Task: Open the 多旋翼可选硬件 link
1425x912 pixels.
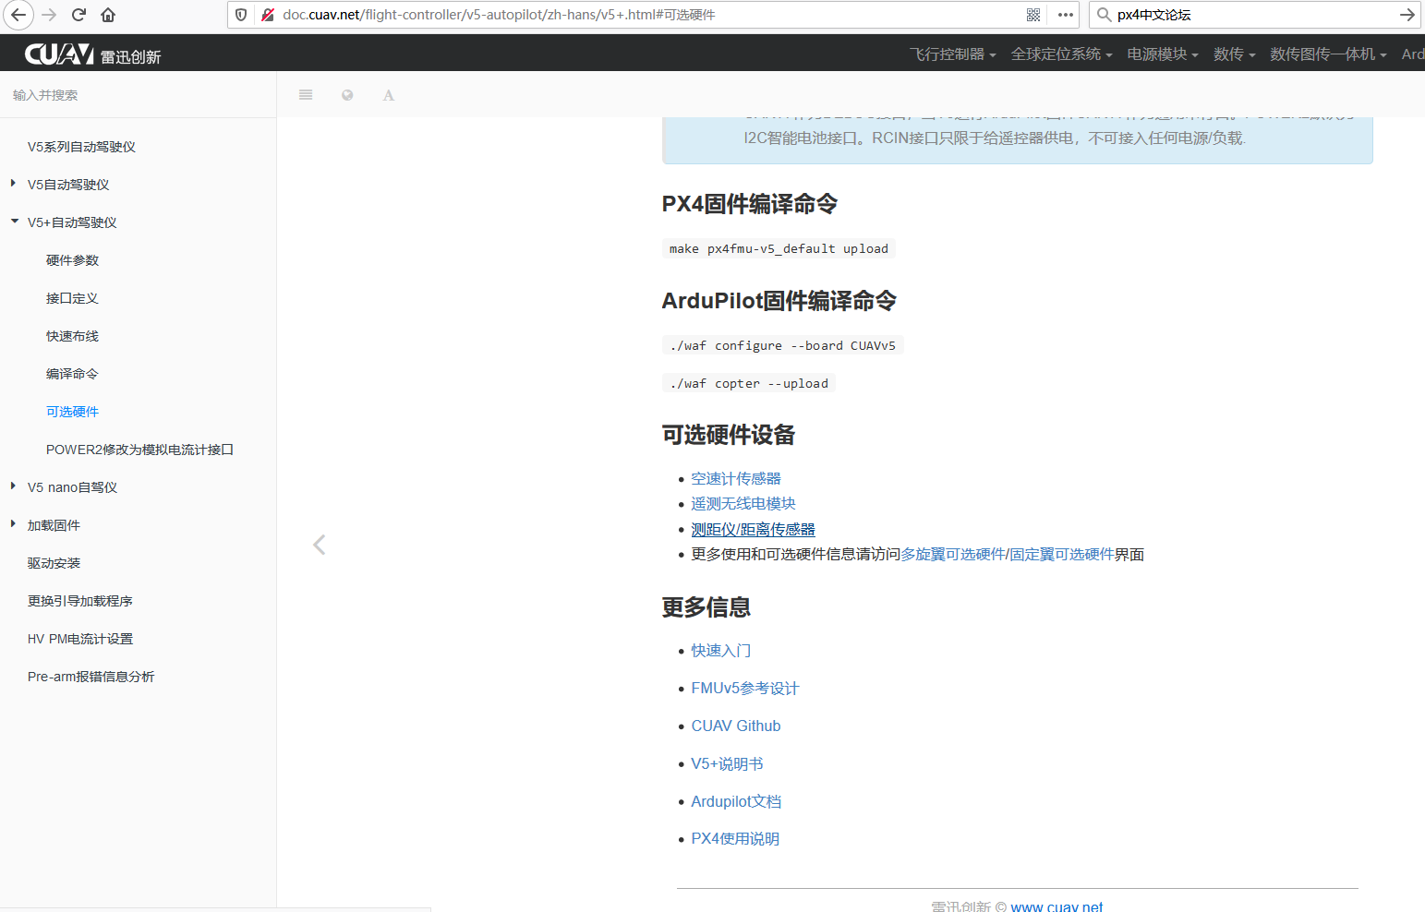Action: (x=952, y=554)
